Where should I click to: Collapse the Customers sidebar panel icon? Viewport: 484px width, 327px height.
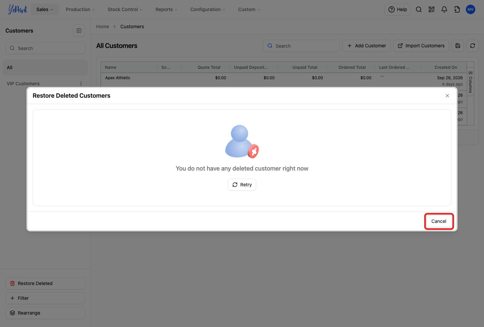(79, 31)
